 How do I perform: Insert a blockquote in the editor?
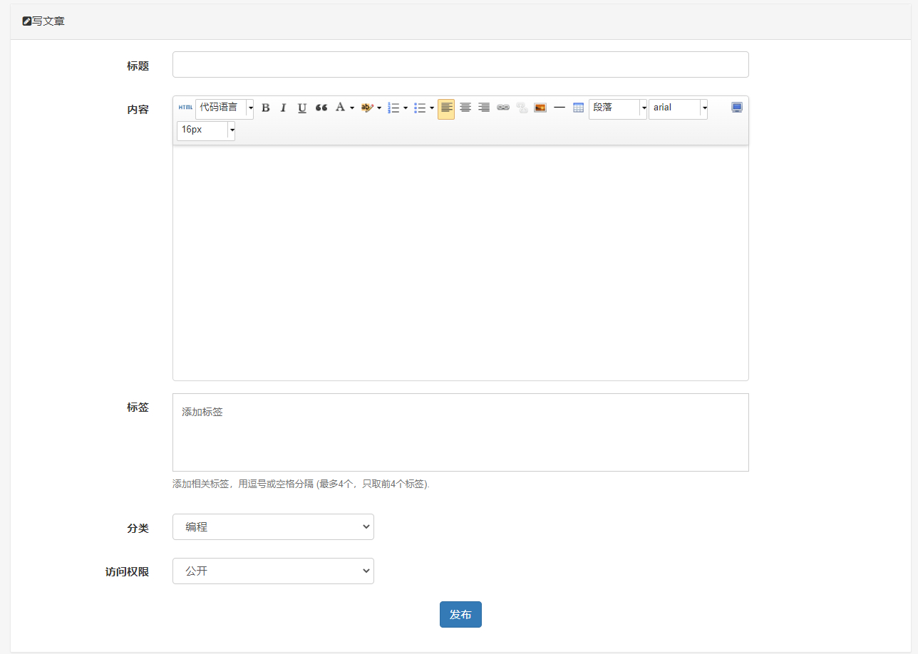(321, 108)
